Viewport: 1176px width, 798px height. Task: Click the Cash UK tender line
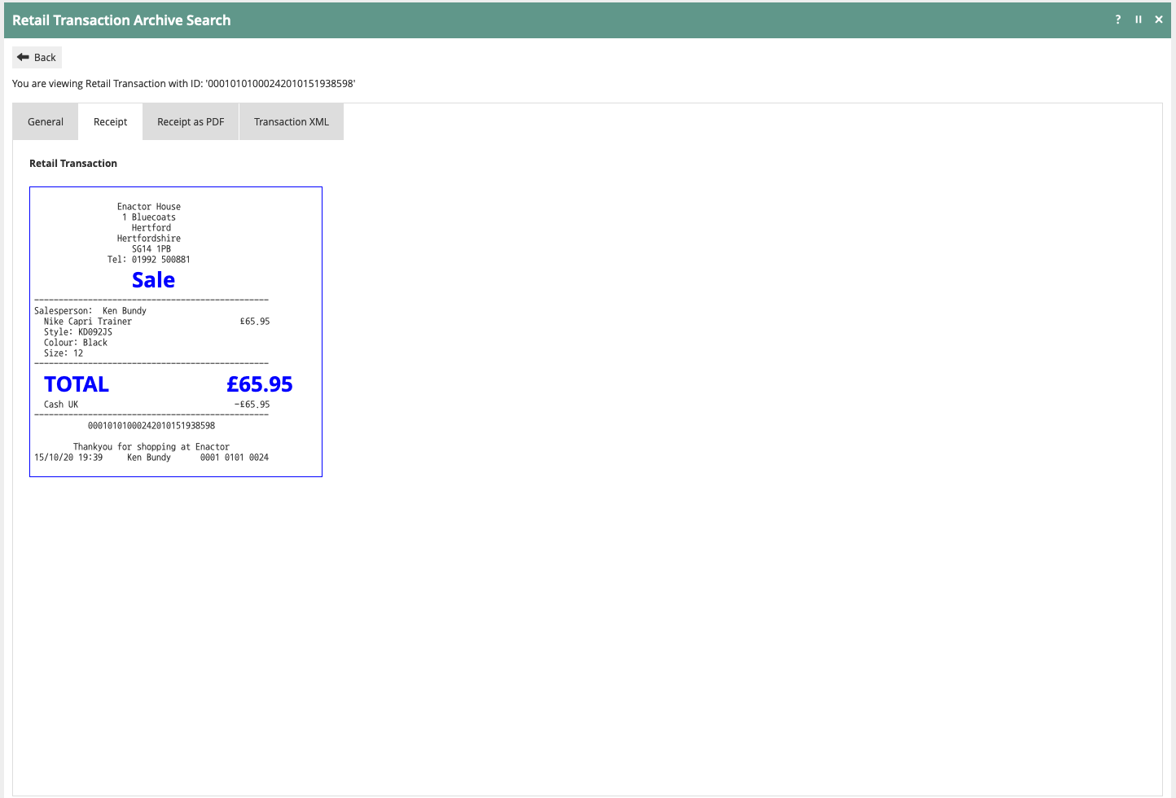coord(61,405)
